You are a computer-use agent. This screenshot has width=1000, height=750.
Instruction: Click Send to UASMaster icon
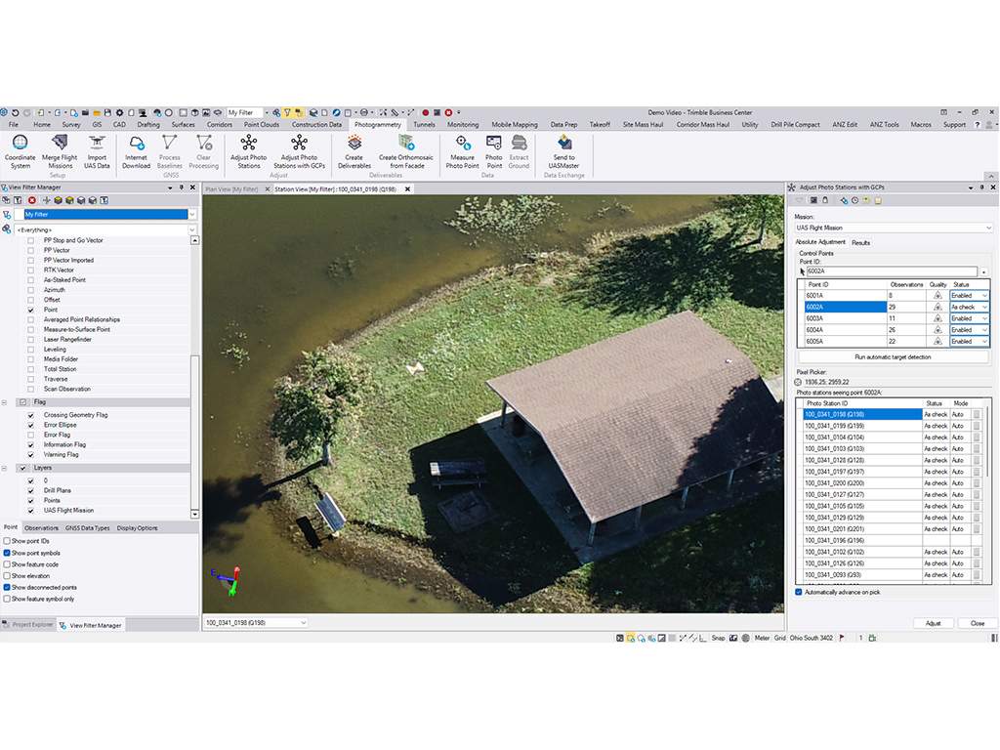tap(563, 144)
